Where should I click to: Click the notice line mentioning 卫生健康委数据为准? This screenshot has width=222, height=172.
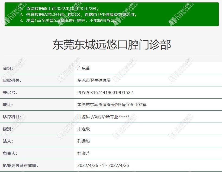pos(78,15)
